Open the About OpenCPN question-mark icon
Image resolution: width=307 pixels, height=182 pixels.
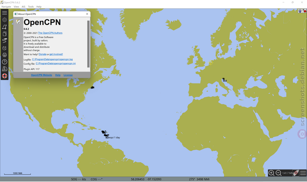click(5, 62)
